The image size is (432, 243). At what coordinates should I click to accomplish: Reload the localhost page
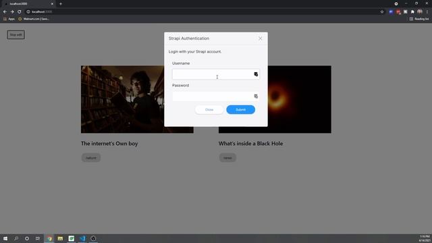20,12
